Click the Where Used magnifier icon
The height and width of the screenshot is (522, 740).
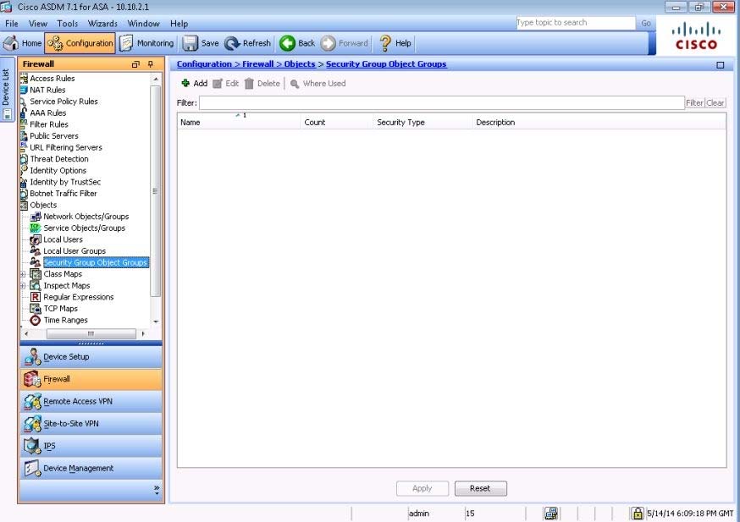[x=295, y=84]
